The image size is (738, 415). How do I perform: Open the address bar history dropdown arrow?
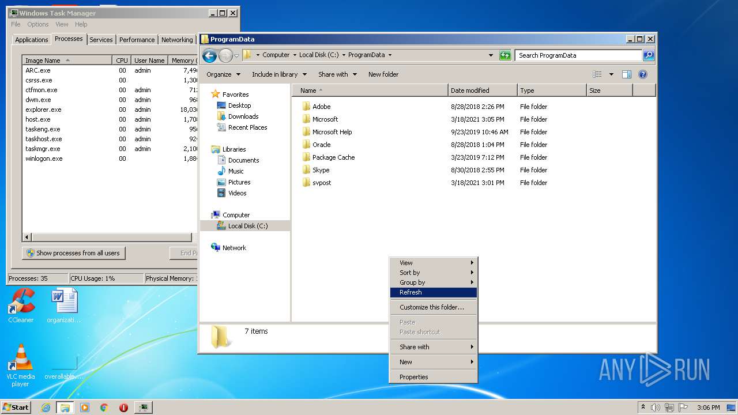point(491,55)
